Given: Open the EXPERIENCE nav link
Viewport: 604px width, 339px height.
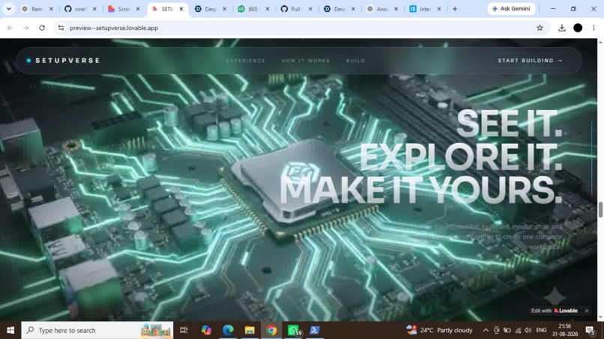Looking at the screenshot, I should [246, 61].
